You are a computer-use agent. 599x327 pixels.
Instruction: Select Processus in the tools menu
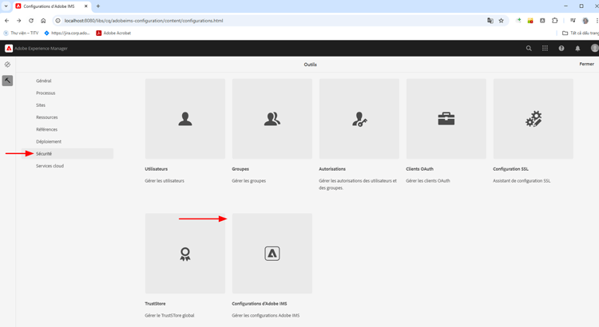(46, 93)
